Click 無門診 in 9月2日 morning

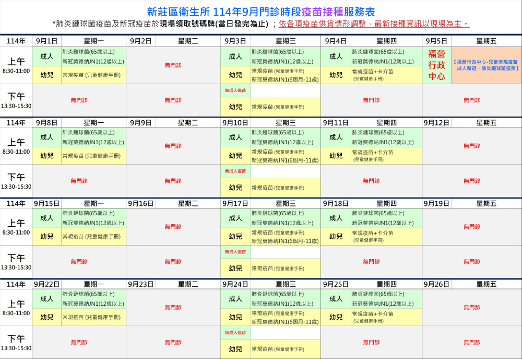click(x=173, y=65)
